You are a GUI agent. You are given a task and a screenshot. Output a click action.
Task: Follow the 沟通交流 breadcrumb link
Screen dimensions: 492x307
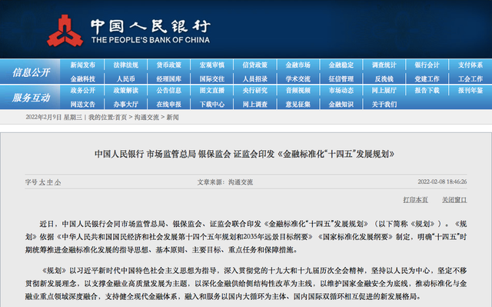(x=147, y=118)
